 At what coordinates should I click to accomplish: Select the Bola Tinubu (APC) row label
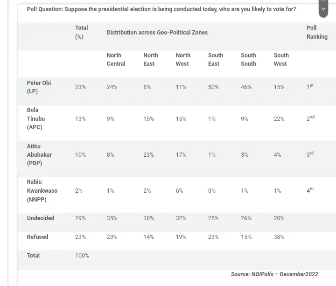point(36,119)
